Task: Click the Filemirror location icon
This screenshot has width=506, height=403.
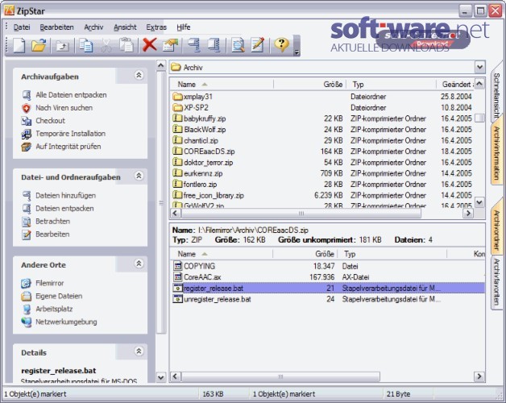Action: click(26, 283)
